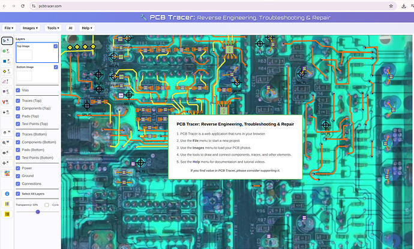Uncheck Components (Bottom)
The height and width of the screenshot is (249, 414).
tap(18, 142)
